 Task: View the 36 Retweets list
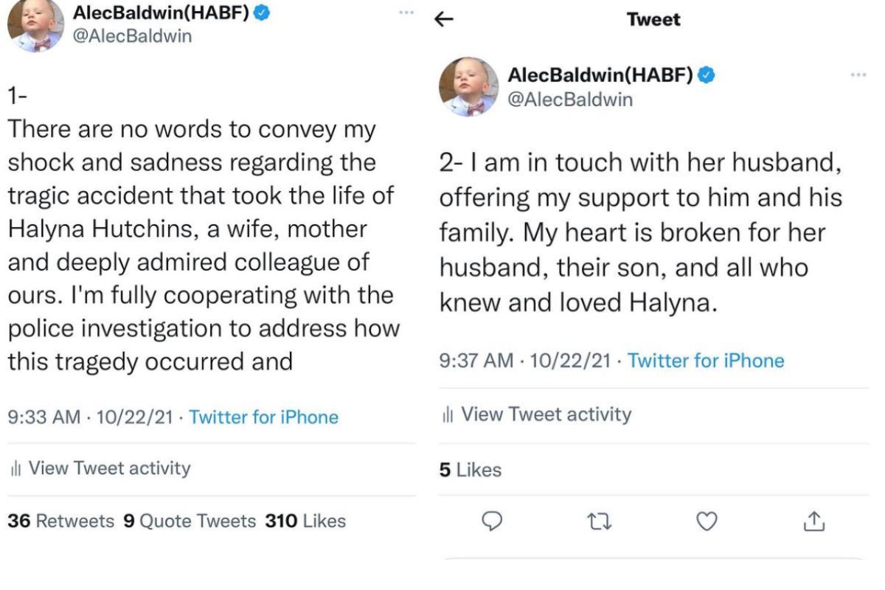point(61,521)
